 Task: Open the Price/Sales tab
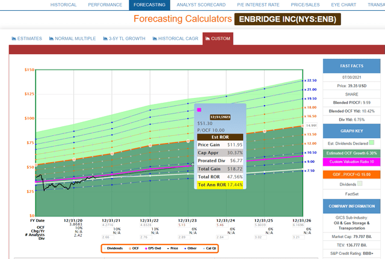pos(305,5)
